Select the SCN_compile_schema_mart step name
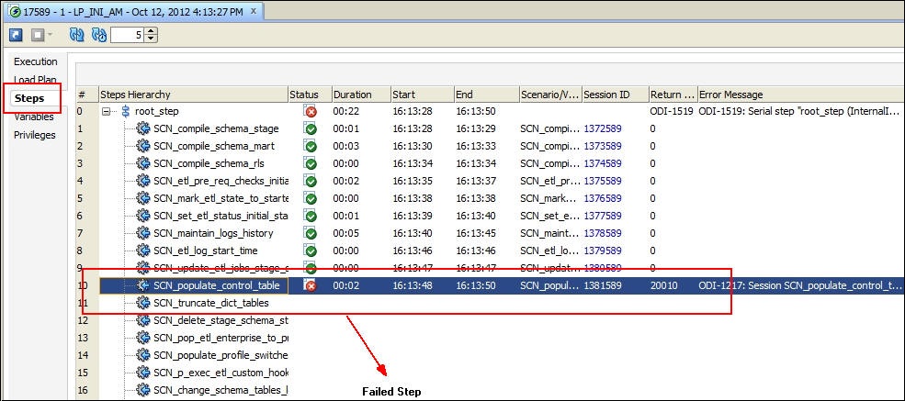The width and height of the screenshot is (905, 401). point(214,146)
